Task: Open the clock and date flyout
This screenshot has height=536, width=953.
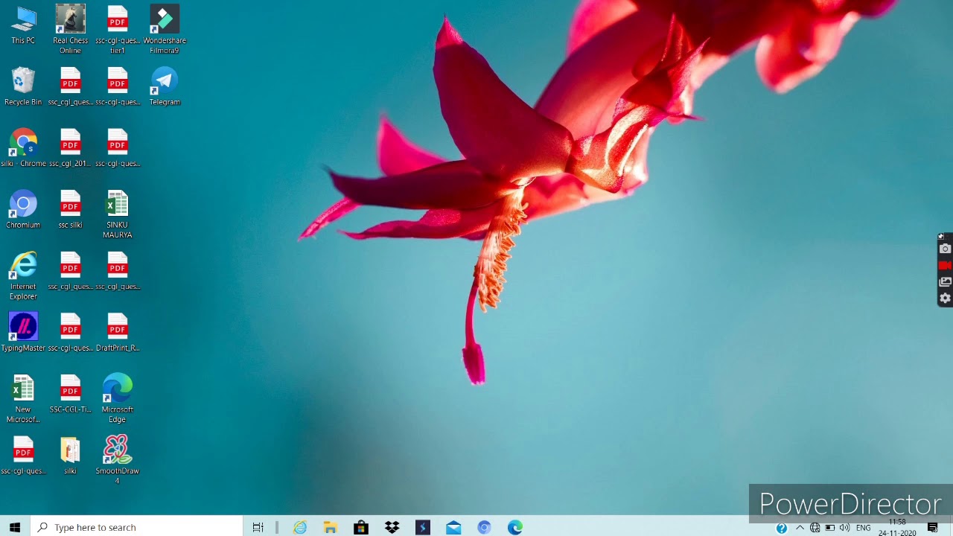Action: click(897, 527)
